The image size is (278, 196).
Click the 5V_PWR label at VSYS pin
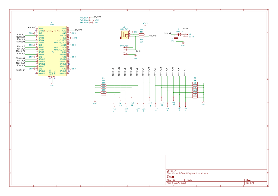(78, 30)
